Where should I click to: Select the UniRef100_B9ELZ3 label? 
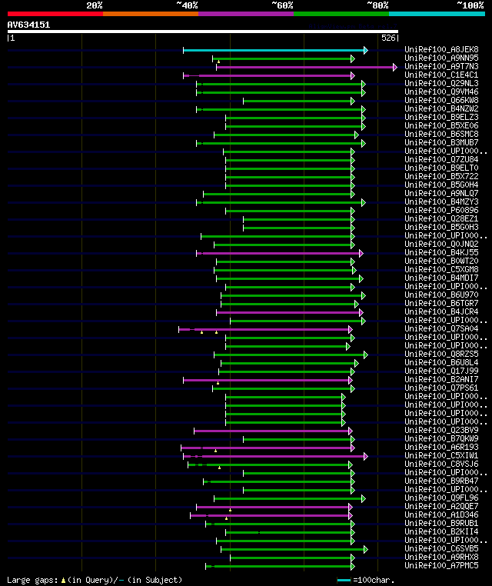(441, 118)
